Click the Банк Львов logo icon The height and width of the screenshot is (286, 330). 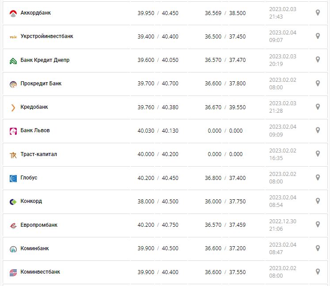pos(13,131)
